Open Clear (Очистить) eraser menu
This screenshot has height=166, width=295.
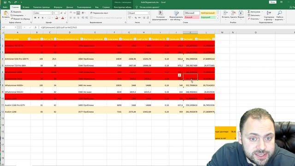click(254, 19)
